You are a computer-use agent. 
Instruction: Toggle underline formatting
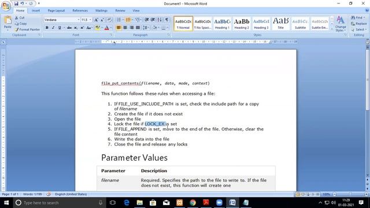(x=60, y=28)
